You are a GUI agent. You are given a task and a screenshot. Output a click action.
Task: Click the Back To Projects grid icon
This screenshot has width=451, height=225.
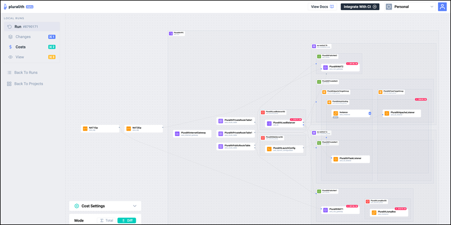[9, 84]
